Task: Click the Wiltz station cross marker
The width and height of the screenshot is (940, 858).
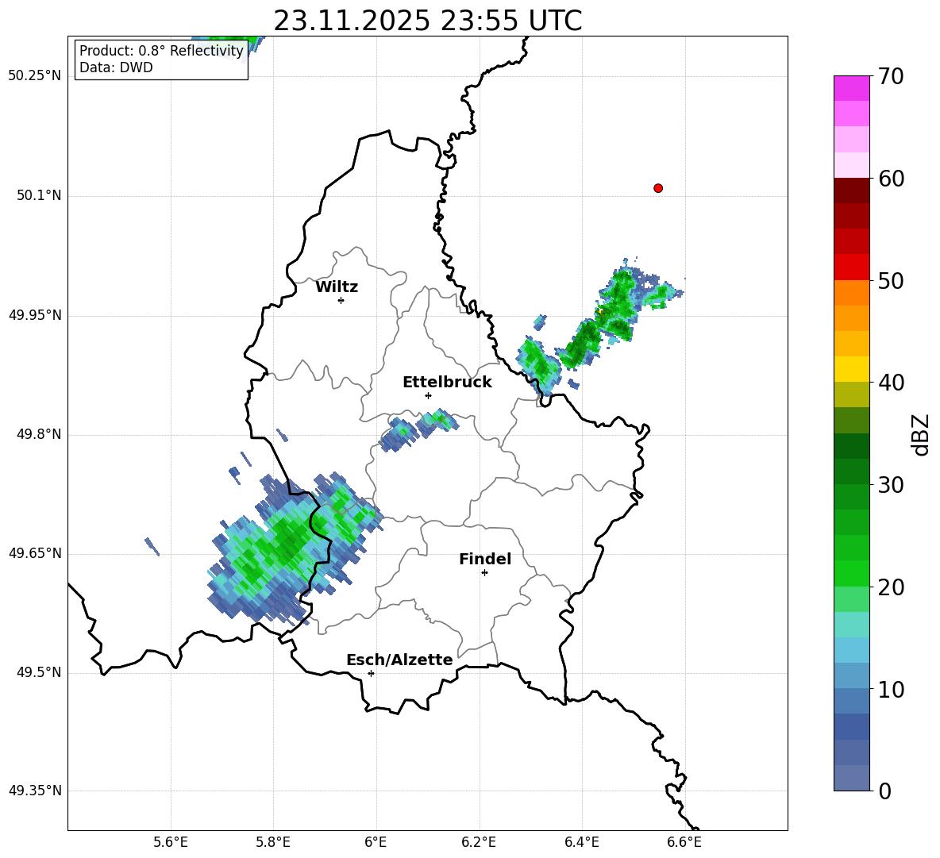Action: tap(341, 300)
